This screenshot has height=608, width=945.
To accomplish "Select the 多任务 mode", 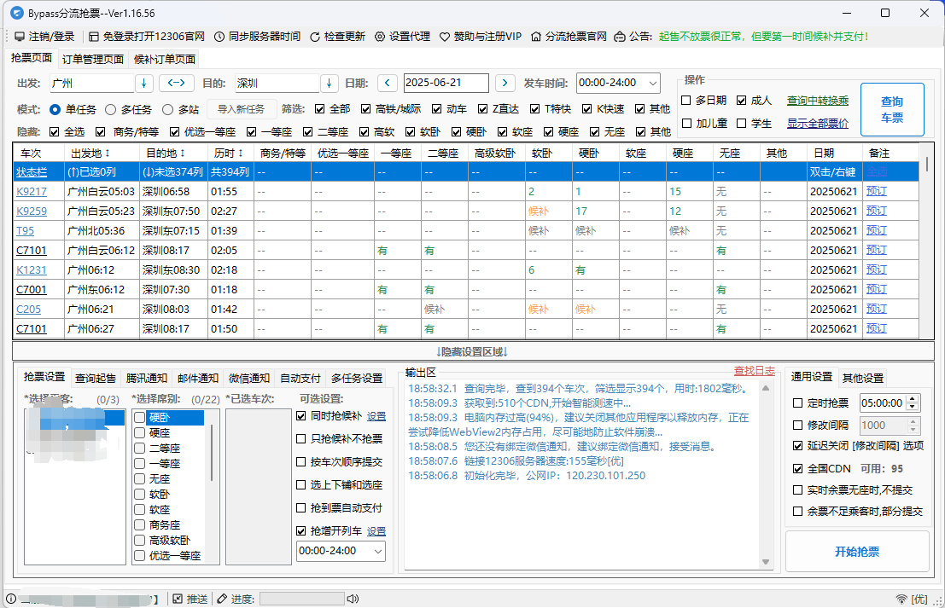I will point(110,109).
